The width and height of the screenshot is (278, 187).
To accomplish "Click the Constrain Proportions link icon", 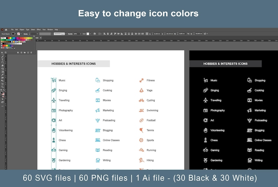I will [x=188, y=34].
